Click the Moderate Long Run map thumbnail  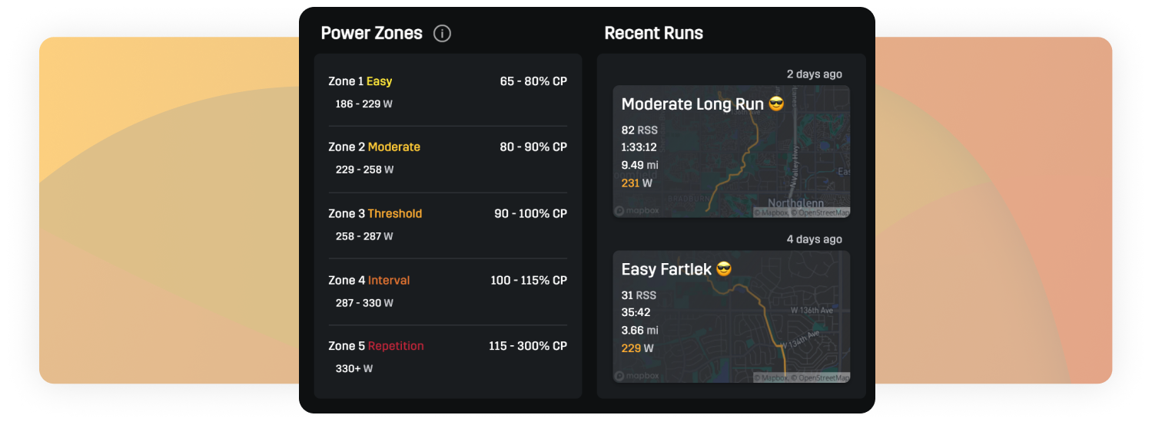(x=732, y=151)
